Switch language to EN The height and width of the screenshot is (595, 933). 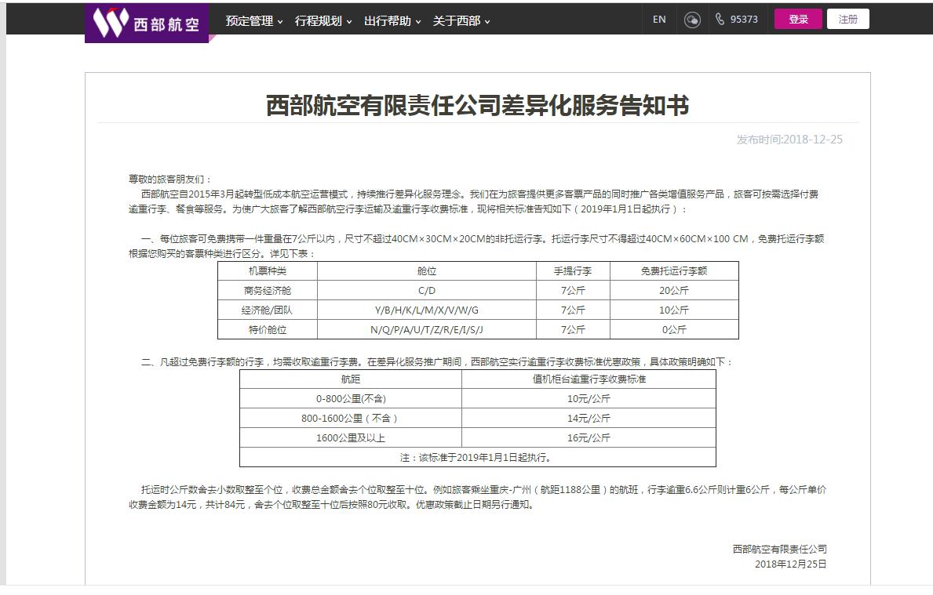click(659, 20)
